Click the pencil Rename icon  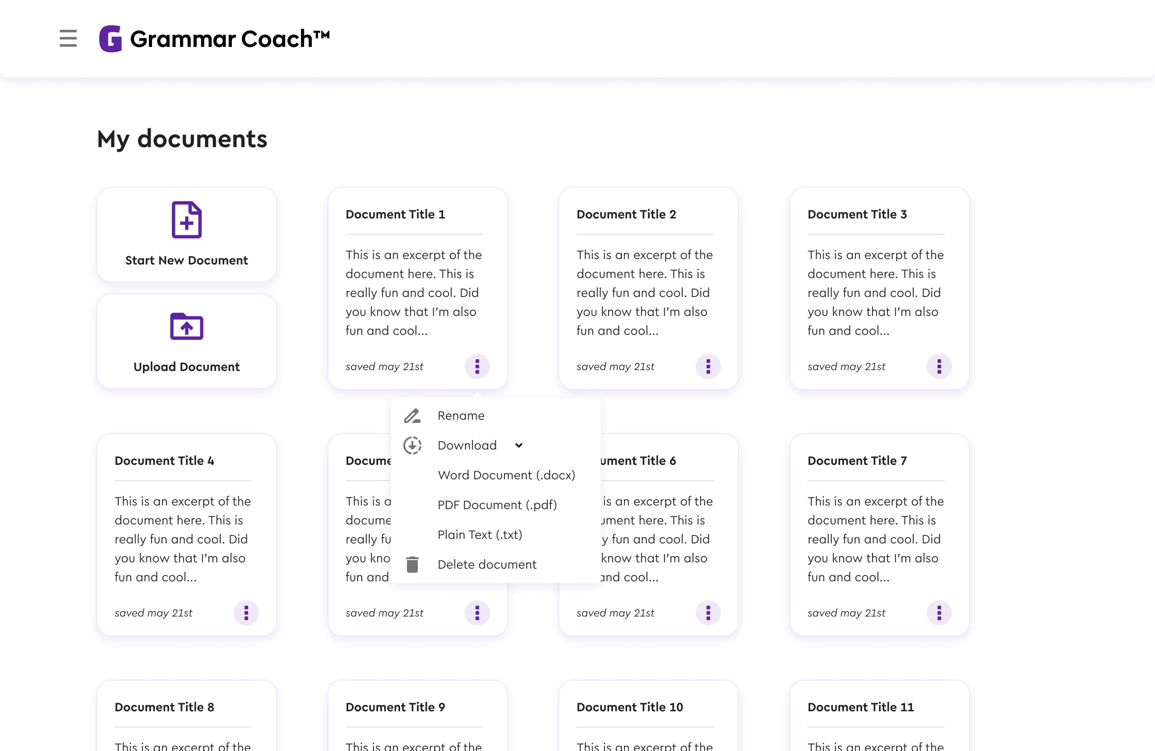(412, 416)
